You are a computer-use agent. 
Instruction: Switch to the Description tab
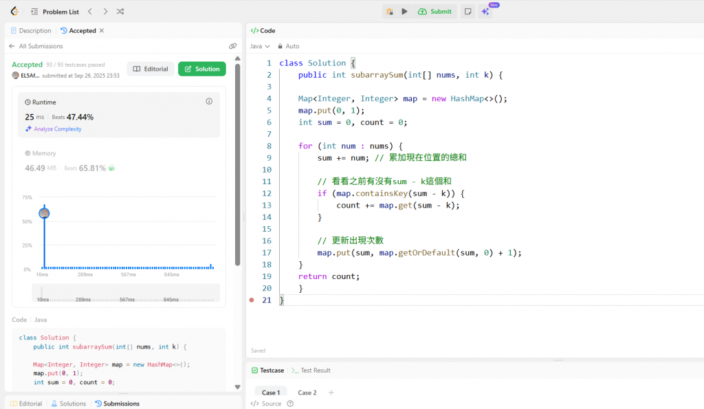(x=30, y=30)
